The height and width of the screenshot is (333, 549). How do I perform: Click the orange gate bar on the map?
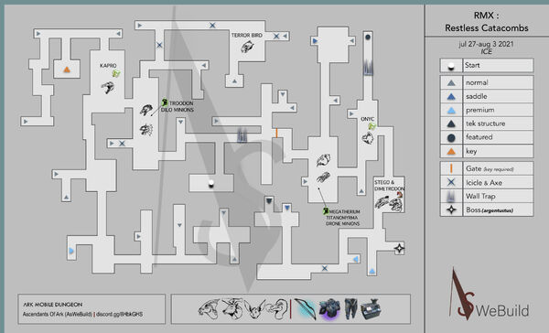[276, 133]
